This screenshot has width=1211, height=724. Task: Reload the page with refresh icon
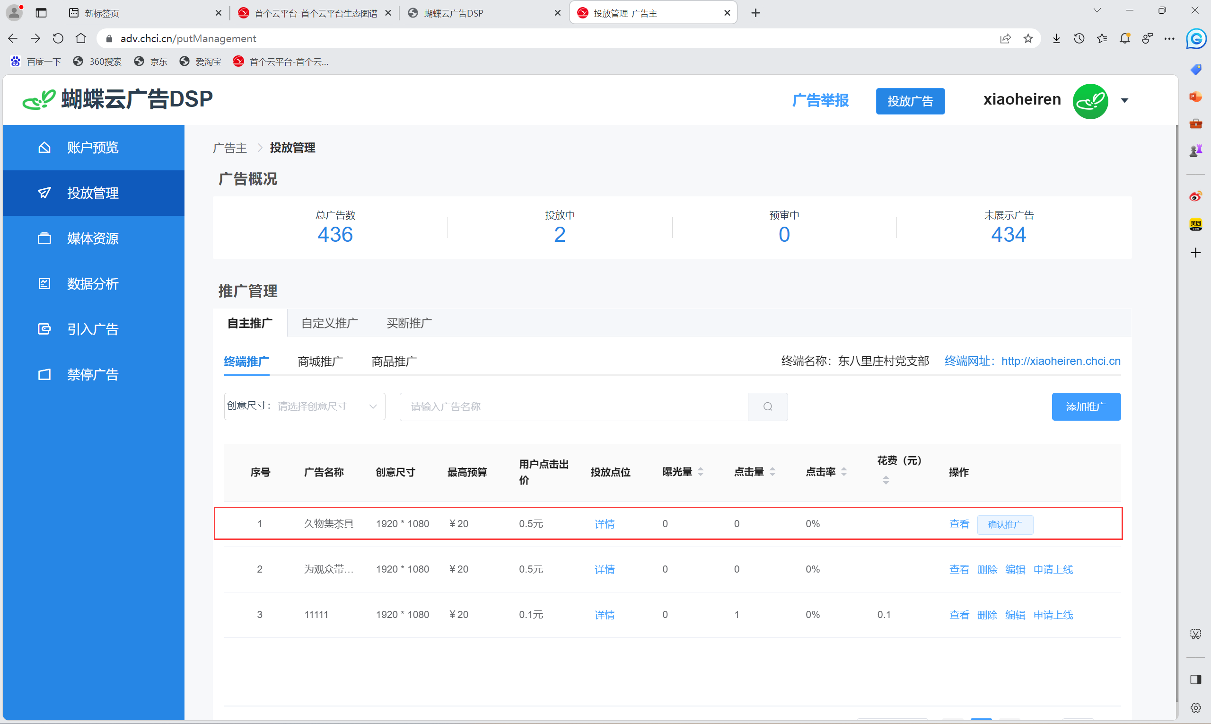coord(58,38)
